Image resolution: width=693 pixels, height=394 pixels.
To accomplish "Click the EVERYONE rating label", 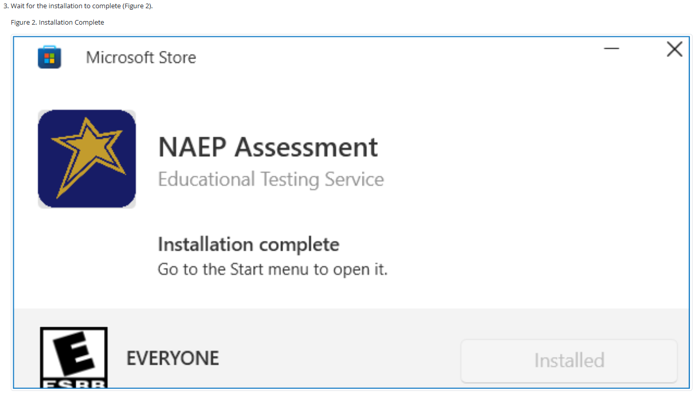I will pyautogui.click(x=172, y=358).
